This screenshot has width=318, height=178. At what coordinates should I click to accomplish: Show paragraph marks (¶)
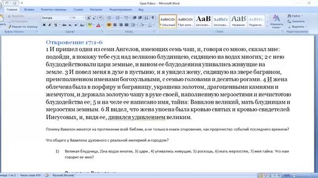tap(153, 18)
